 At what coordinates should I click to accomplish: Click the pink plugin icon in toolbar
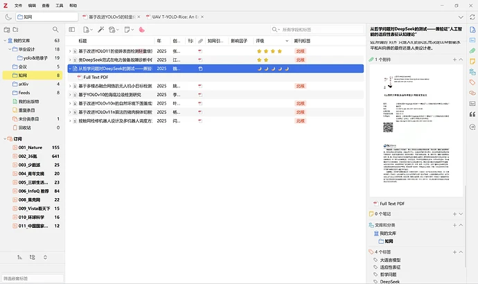point(142,30)
